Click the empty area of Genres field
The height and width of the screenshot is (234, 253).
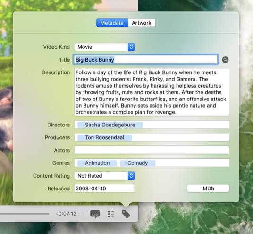(192, 163)
